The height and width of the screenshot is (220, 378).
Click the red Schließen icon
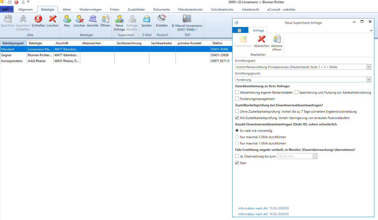pos(38,19)
